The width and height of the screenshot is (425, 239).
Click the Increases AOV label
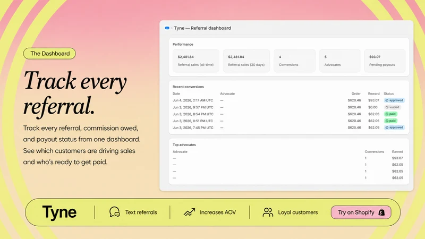pos(218,212)
